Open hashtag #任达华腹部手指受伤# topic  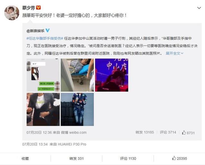(45, 38)
